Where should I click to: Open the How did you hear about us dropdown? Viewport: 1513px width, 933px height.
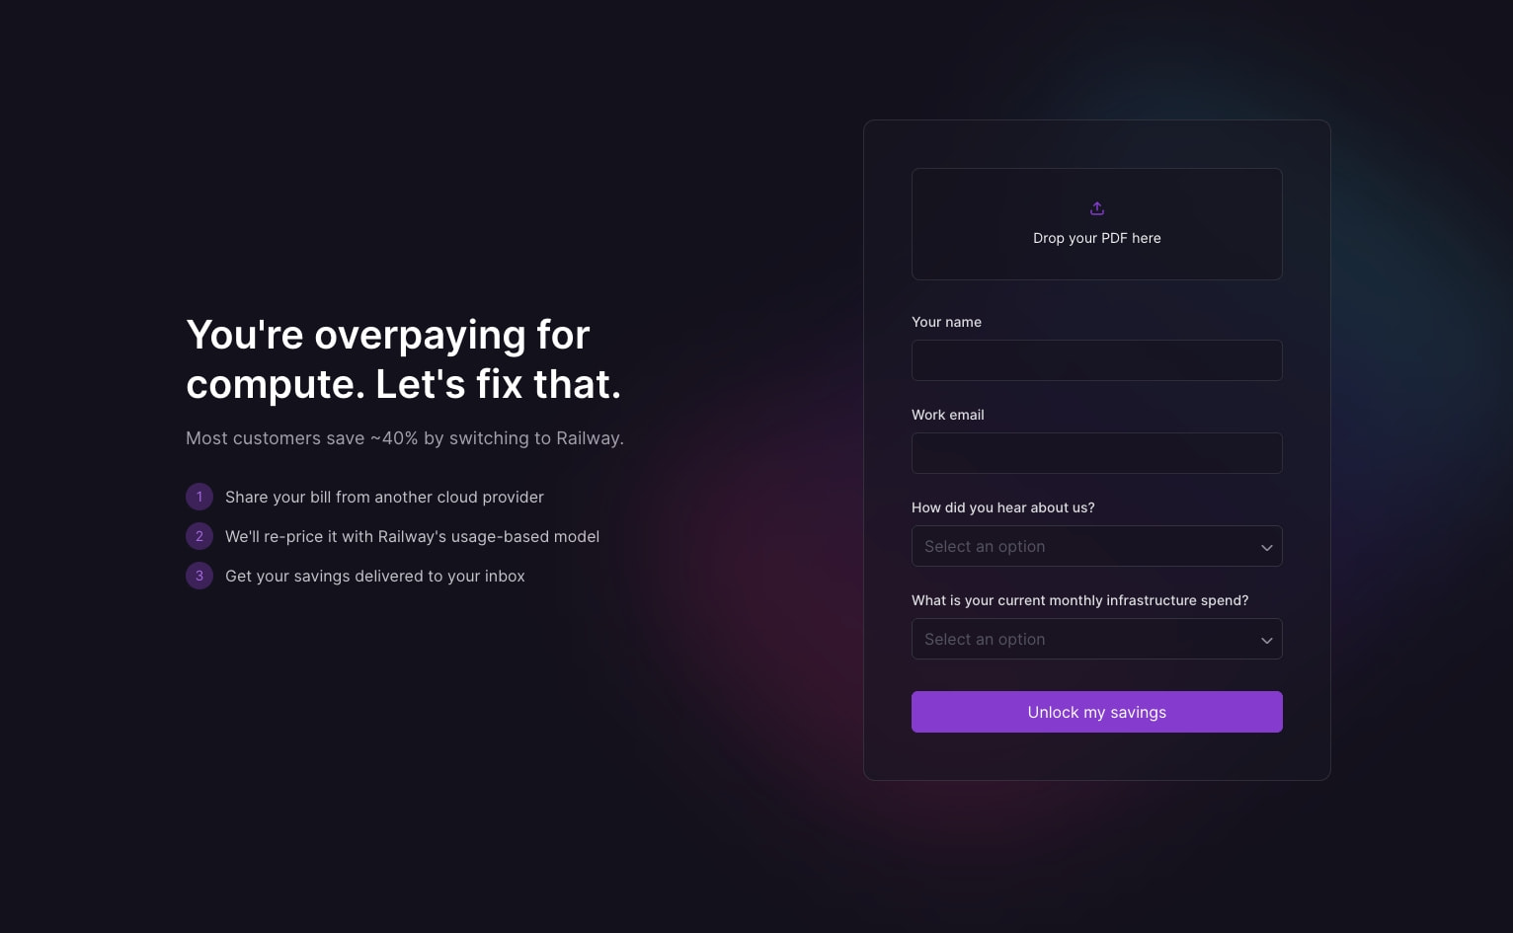1097,546
